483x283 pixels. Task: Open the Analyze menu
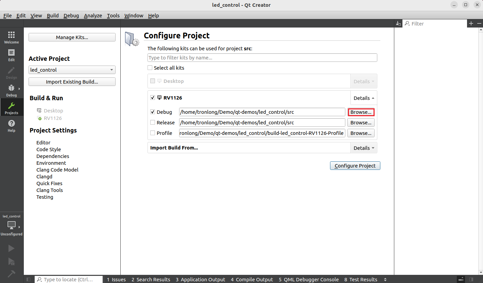(x=93, y=16)
